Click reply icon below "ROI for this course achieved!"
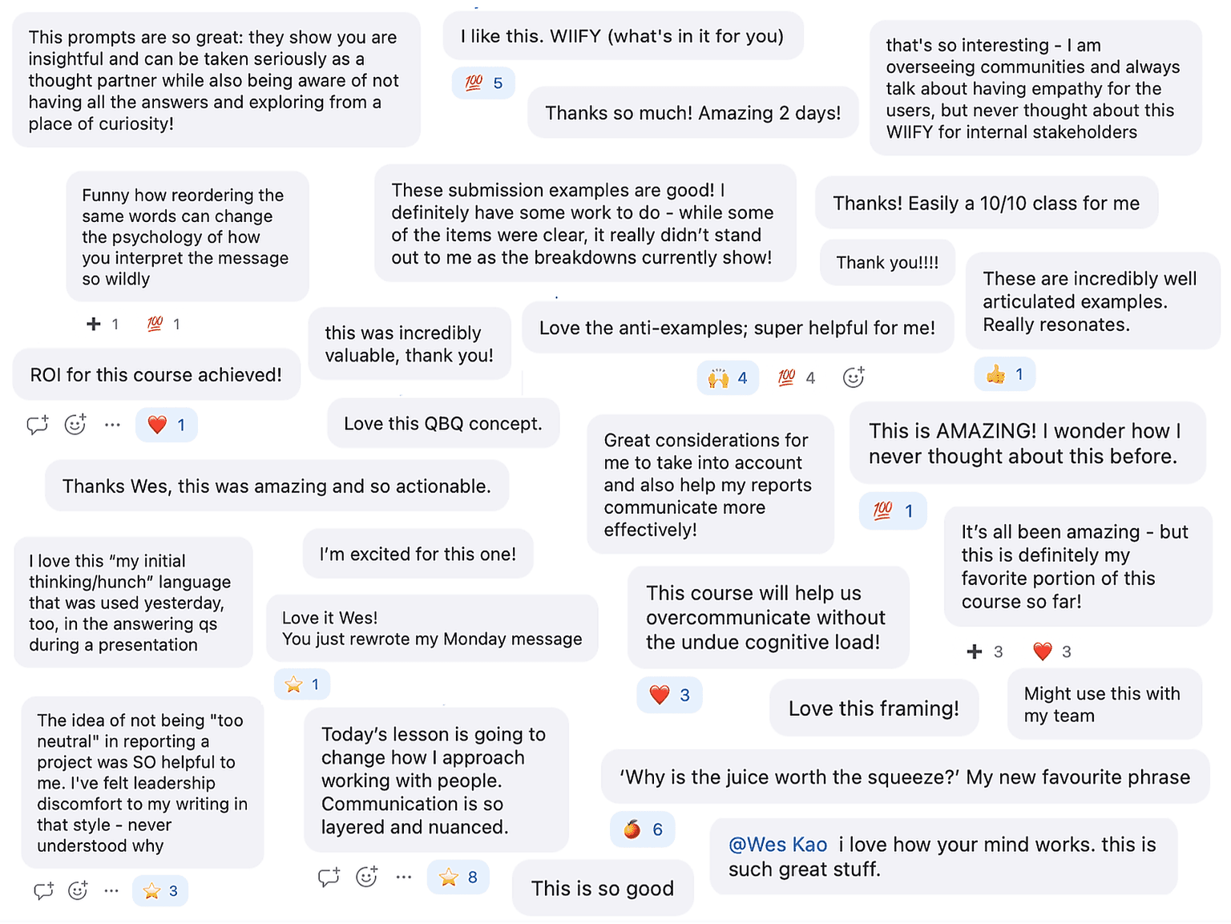Viewport: 1231px width, 924px height. (38, 425)
